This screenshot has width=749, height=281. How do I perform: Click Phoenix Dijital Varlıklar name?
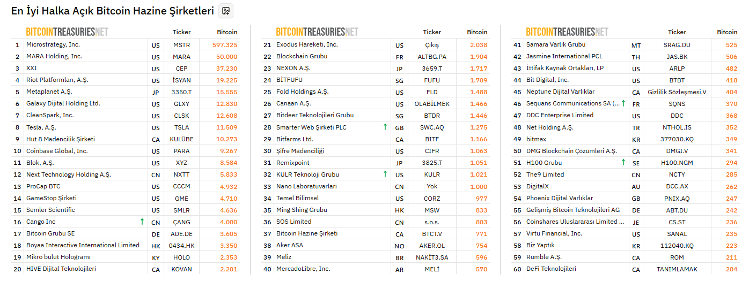tap(560, 198)
